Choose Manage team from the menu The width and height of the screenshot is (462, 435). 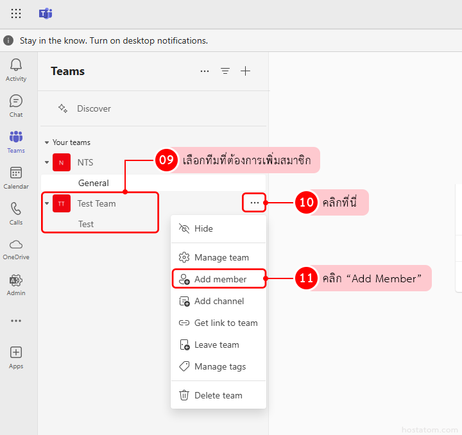coord(221,257)
